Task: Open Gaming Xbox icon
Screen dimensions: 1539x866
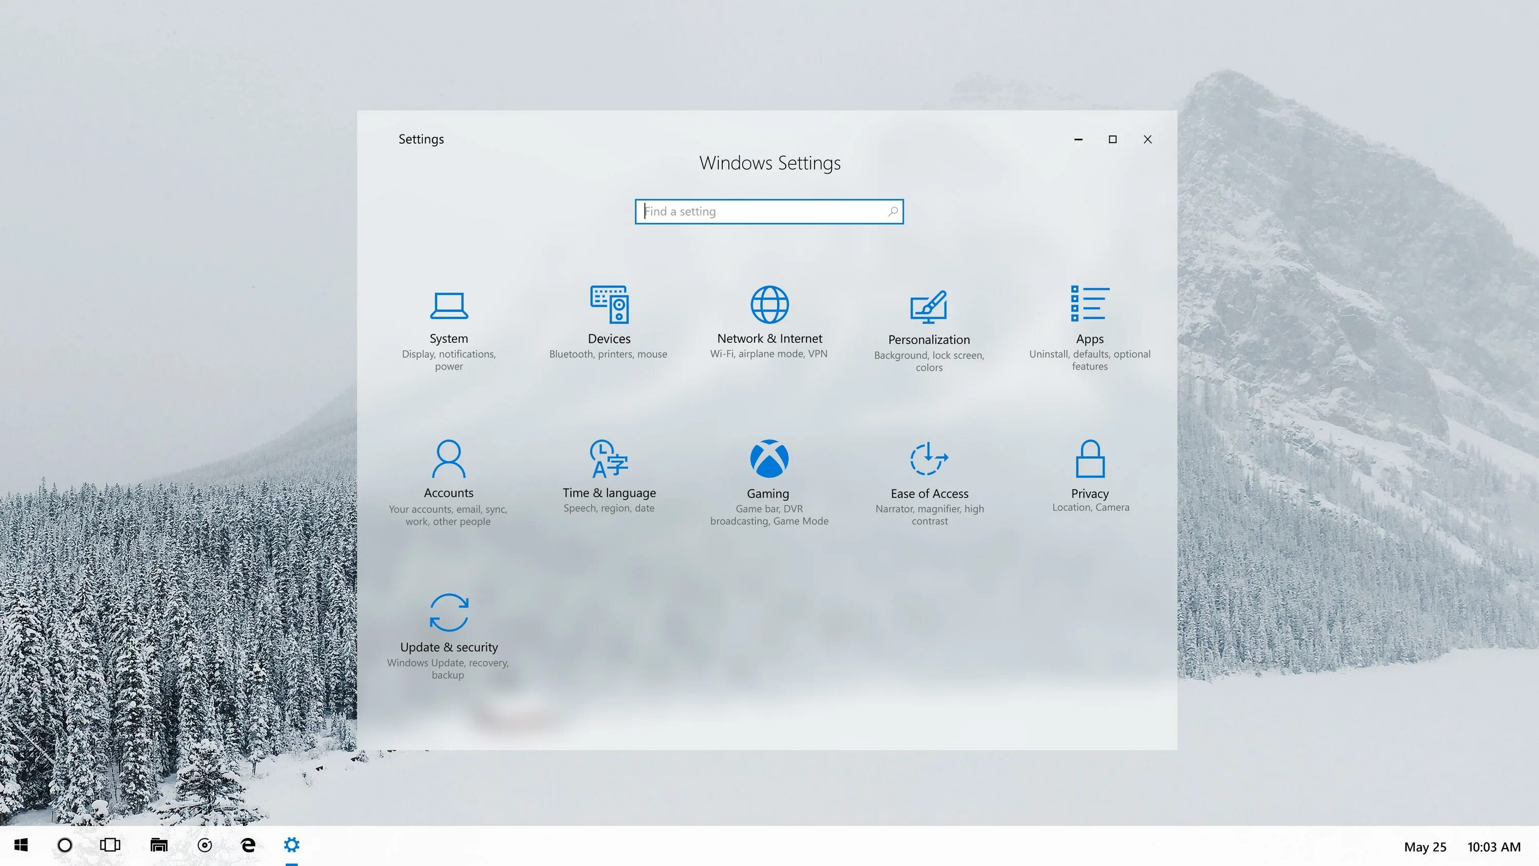Action: click(x=769, y=459)
